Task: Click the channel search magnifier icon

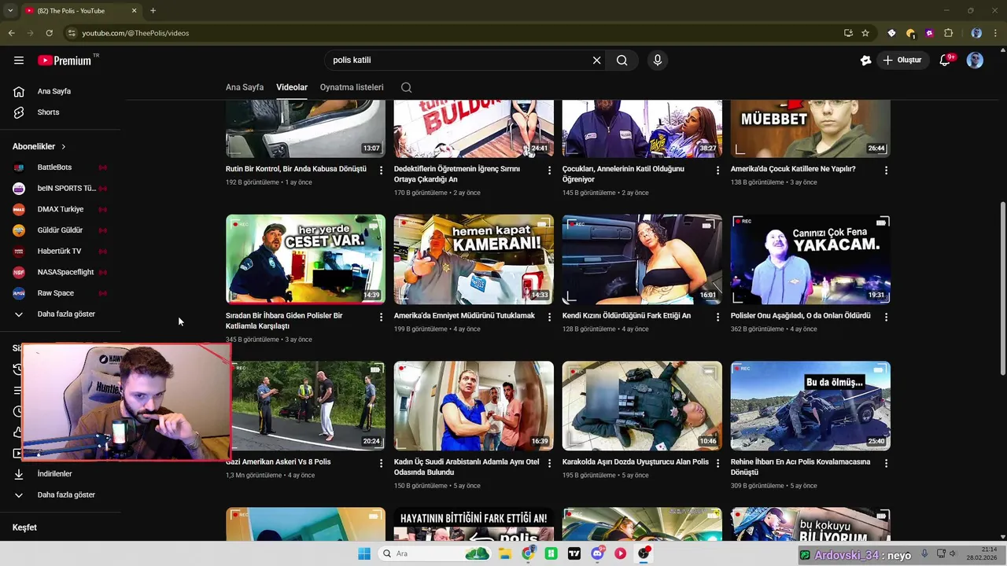Action: [x=406, y=87]
